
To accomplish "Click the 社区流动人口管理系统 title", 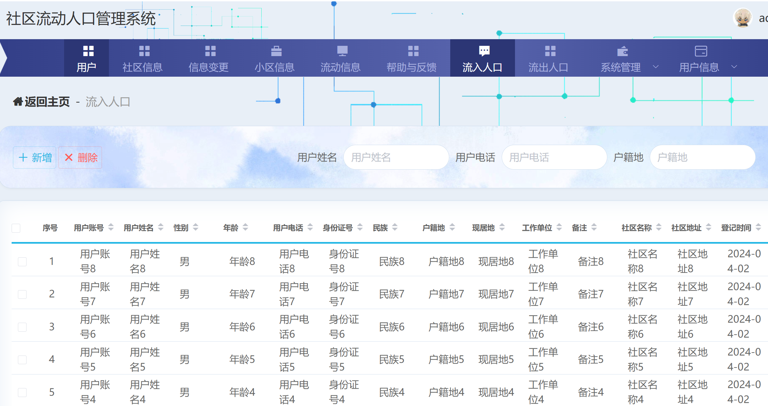I will (81, 19).
